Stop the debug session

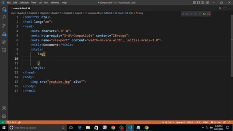209,14
